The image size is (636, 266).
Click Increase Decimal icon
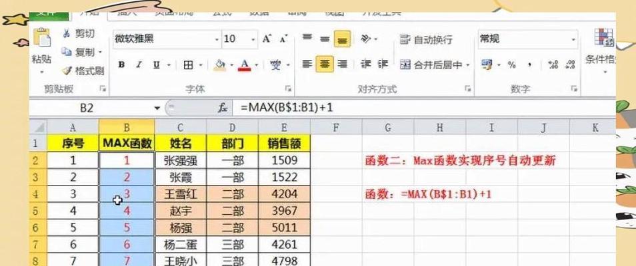[553, 65]
